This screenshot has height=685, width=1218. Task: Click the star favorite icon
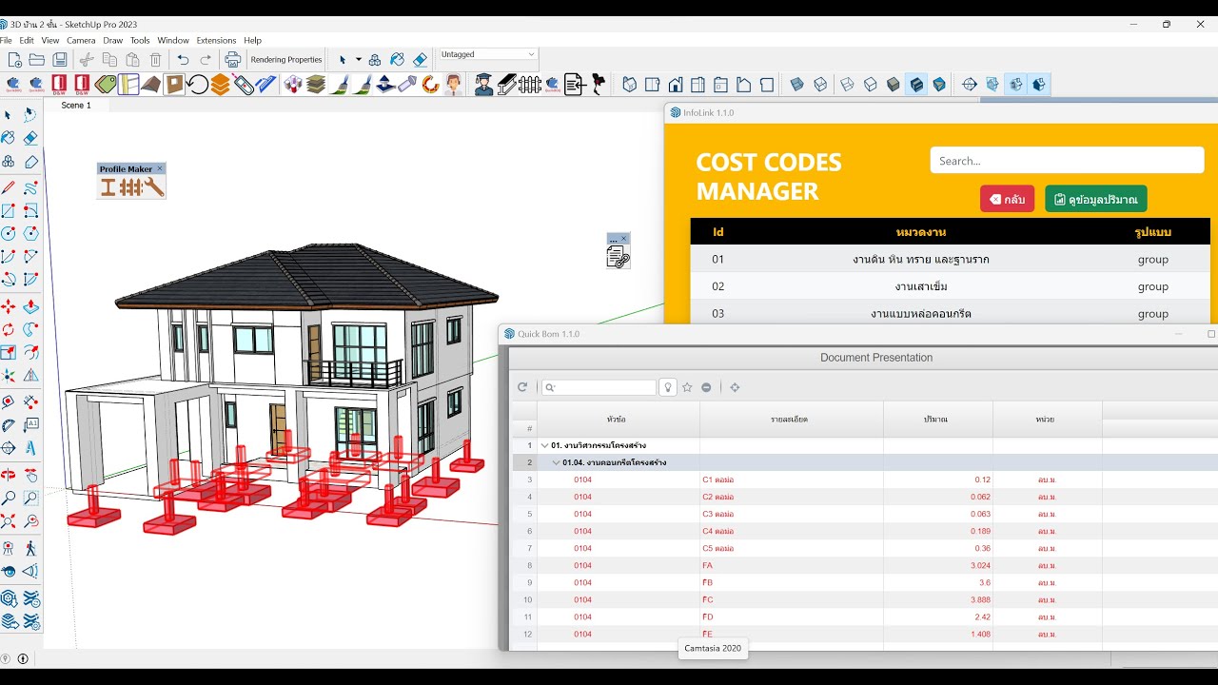click(687, 387)
